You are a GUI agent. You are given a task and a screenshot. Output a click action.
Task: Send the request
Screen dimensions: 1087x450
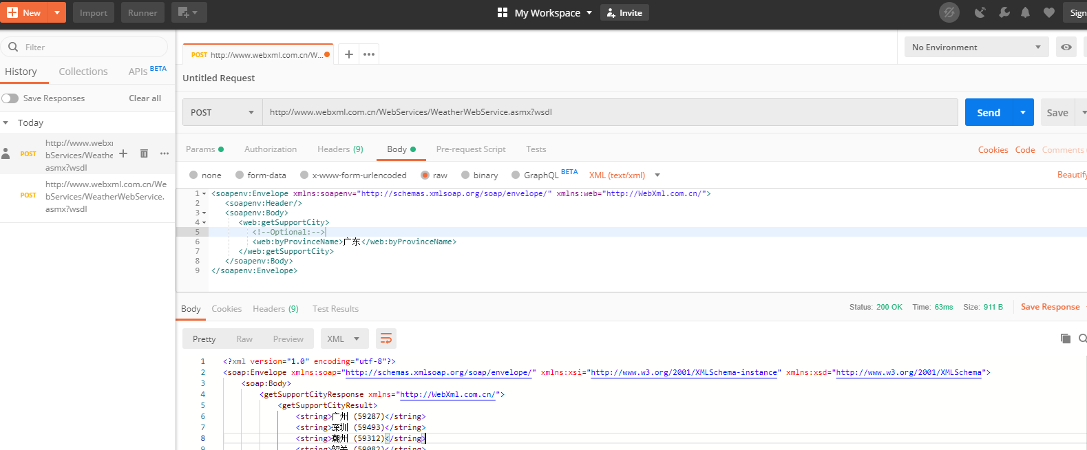coord(989,113)
